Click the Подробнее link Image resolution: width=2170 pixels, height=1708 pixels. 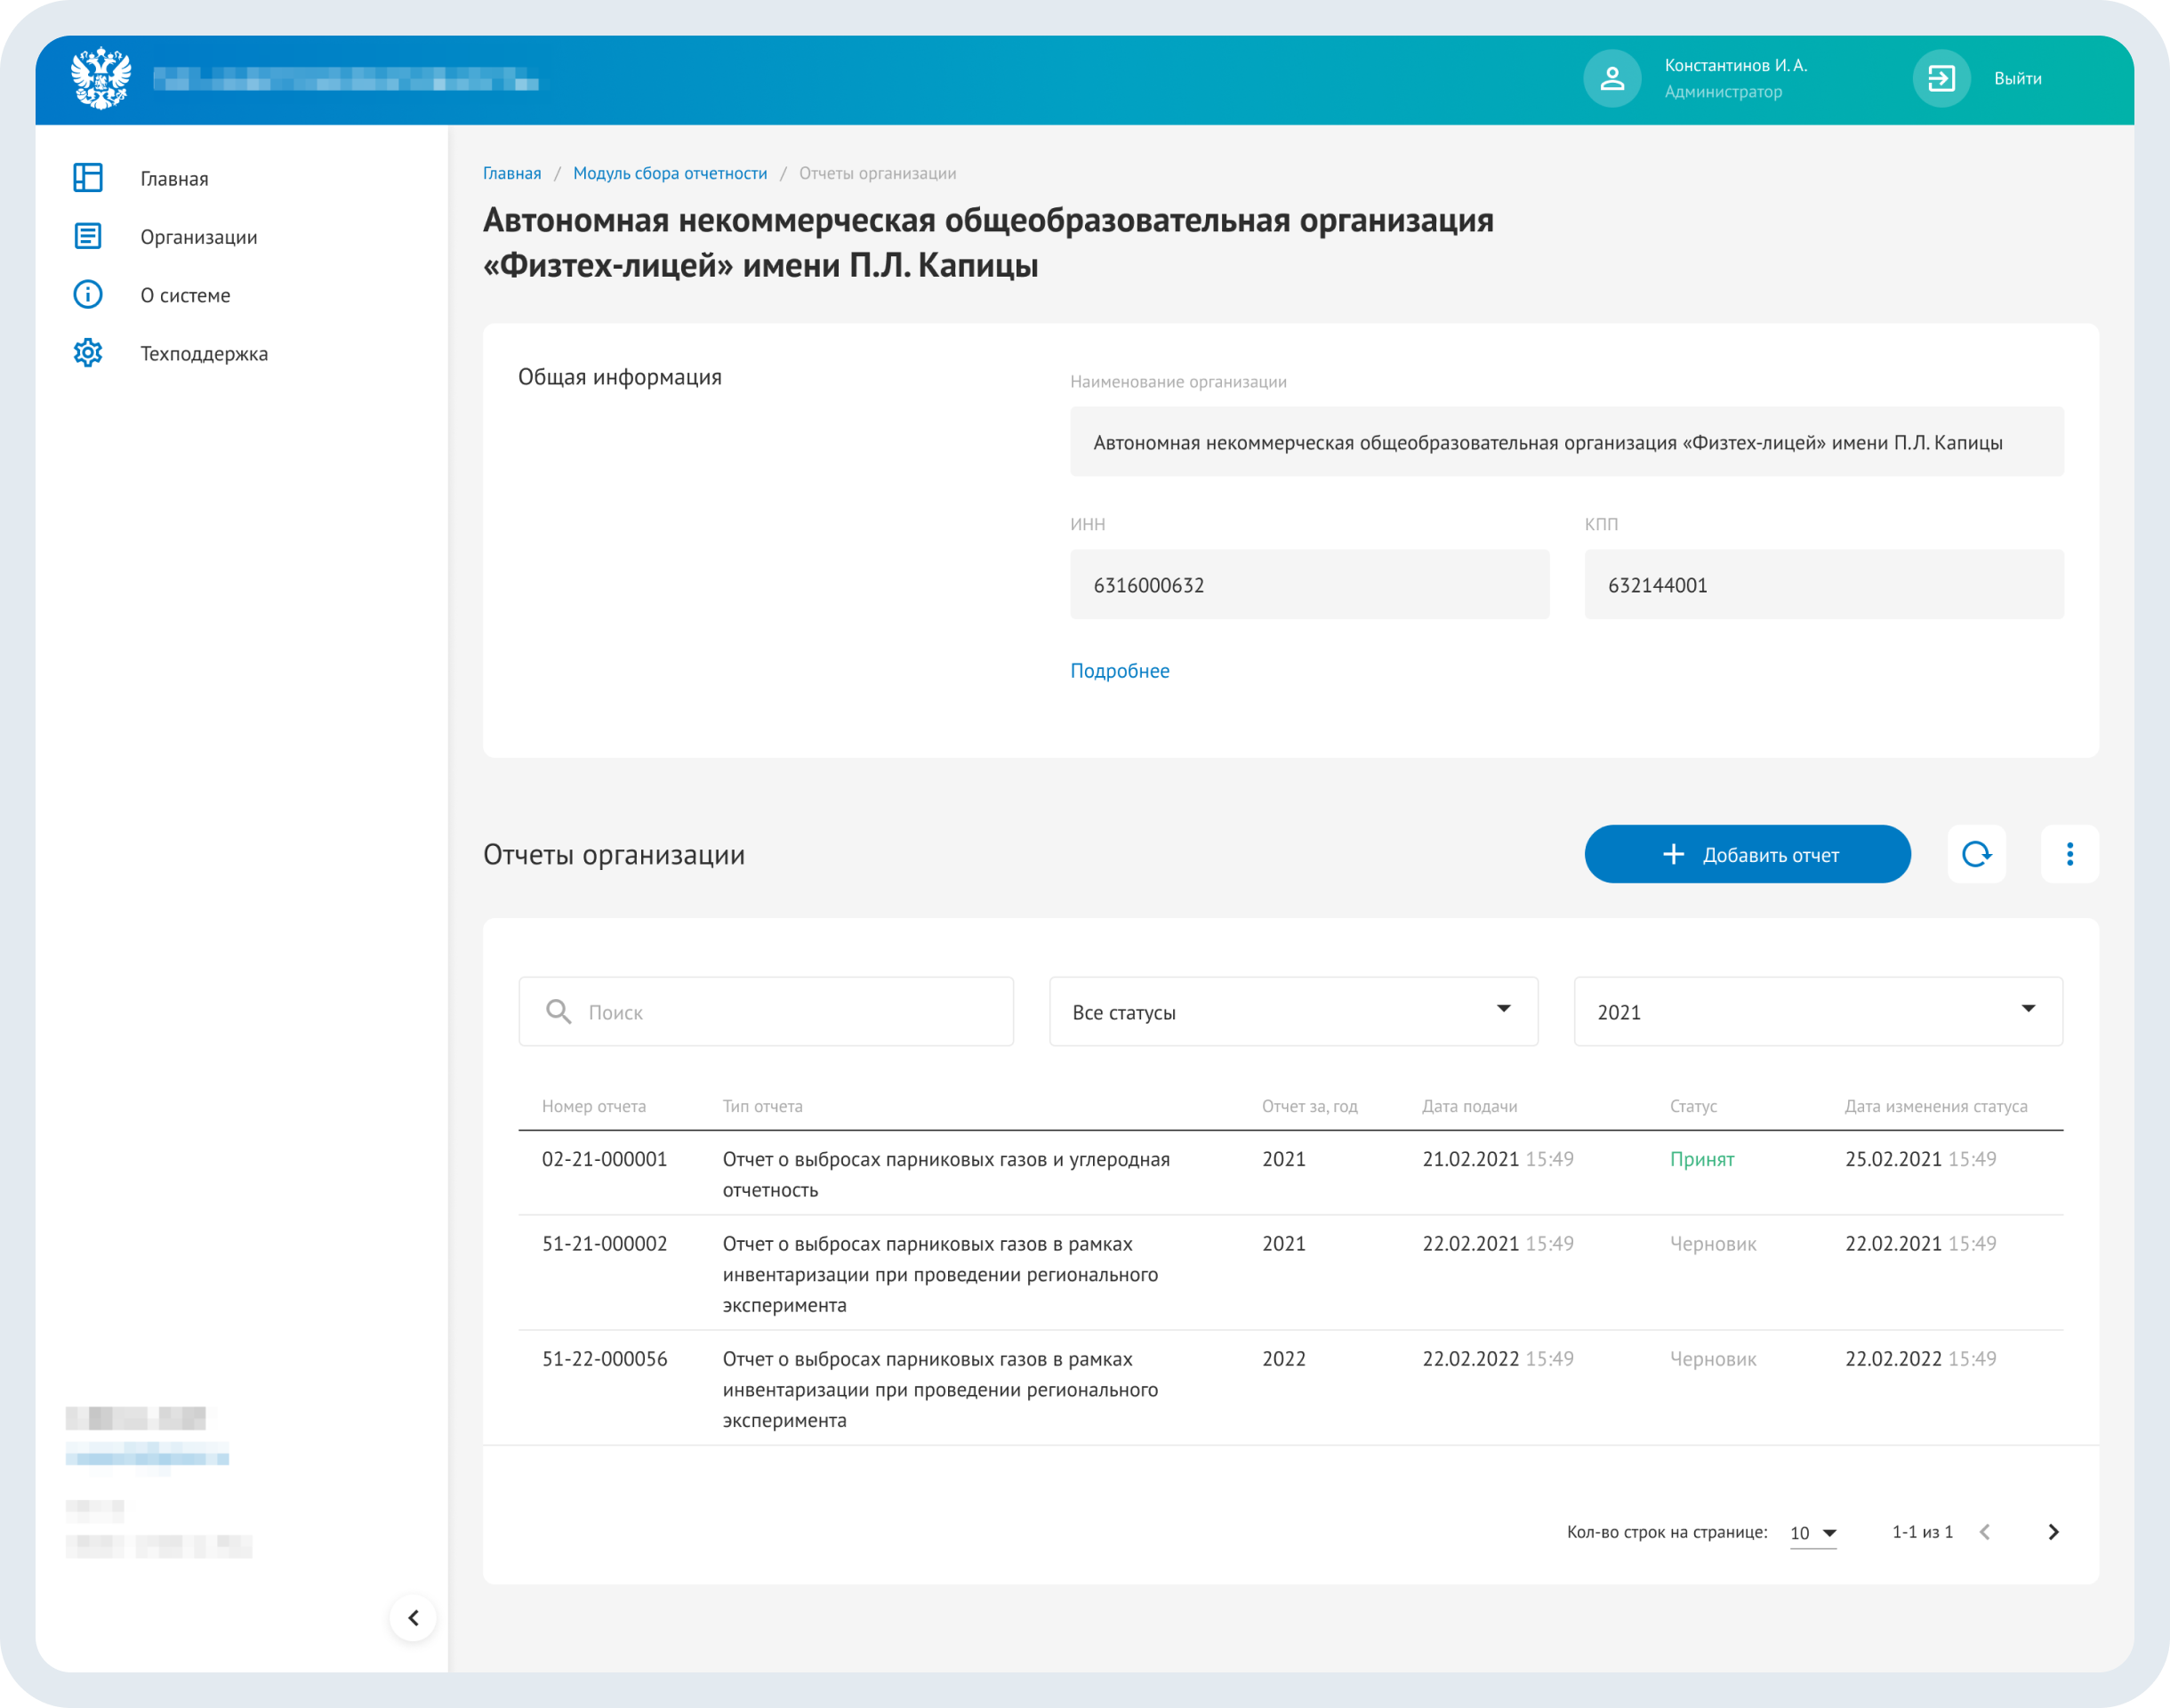[1120, 671]
